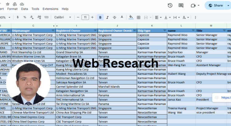Image resolution: width=231 pixels, height=126 pixels.
Task: Expand hidden columns via right arrow near I
Action: click(57, 26)
